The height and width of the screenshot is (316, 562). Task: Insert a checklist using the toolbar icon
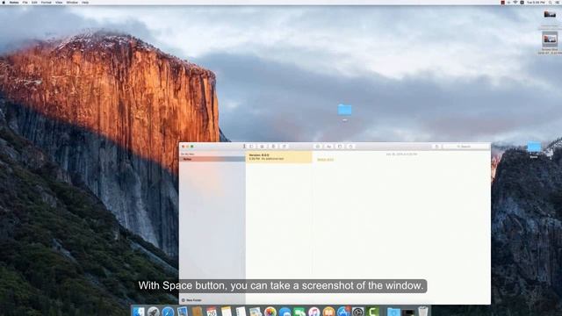pos(318,147)
